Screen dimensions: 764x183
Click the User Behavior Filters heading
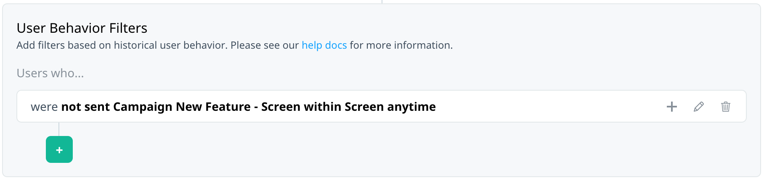tap(82, 28)
